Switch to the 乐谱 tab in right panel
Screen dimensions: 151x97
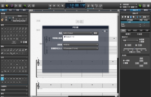(x=125, y=10)
